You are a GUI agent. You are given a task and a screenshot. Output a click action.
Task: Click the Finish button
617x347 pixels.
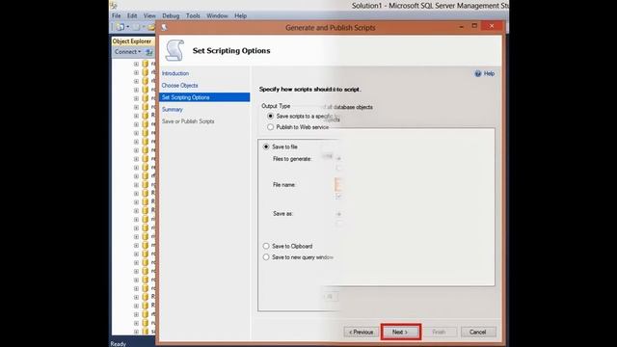(x=440, y=332)
